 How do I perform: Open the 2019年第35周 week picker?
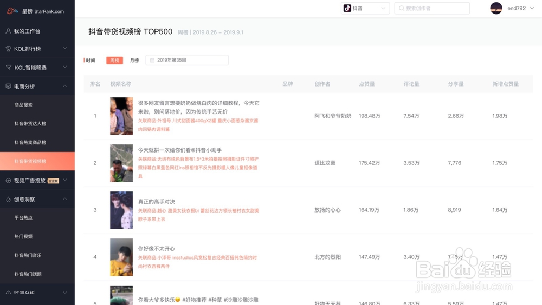(187, 60)
